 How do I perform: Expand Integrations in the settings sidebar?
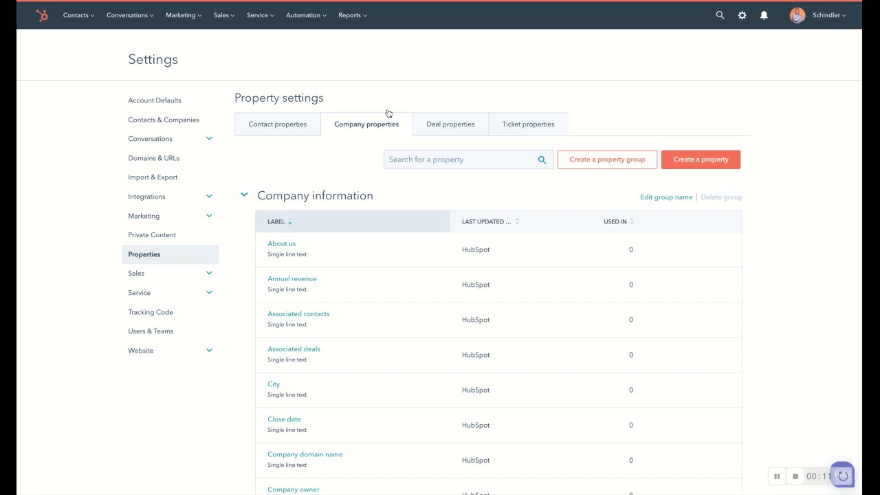point(209,197)
